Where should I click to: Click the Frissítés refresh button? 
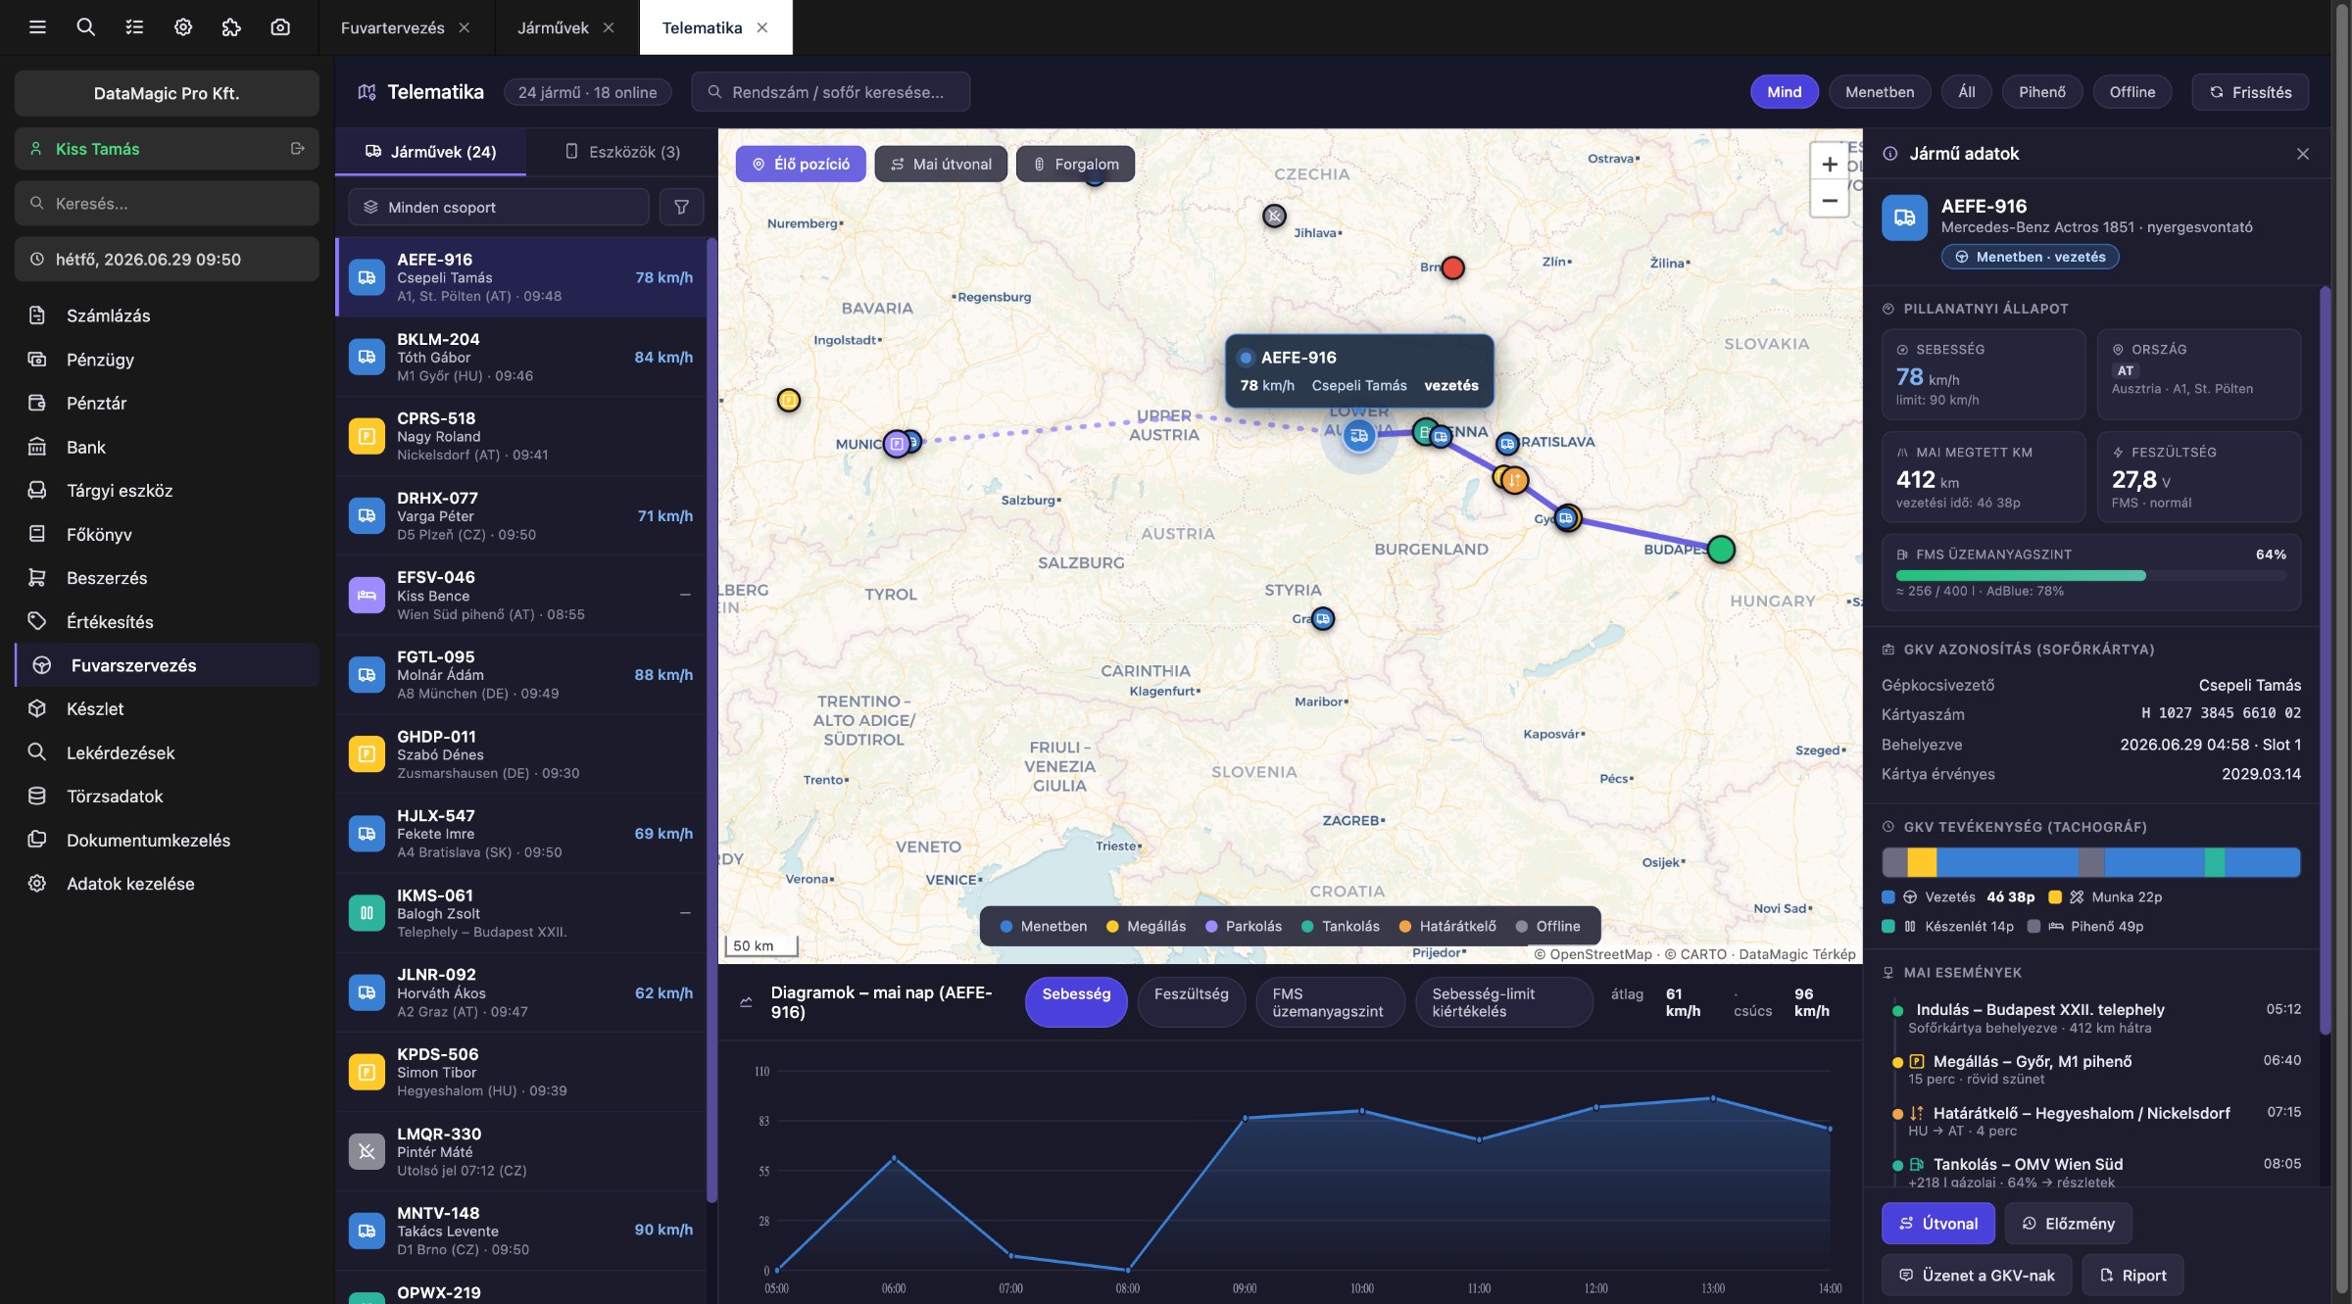[2250, 92]
